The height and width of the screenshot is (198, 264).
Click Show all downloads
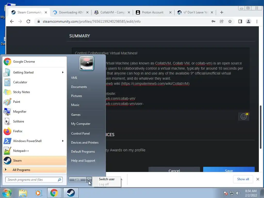(243, 179)
